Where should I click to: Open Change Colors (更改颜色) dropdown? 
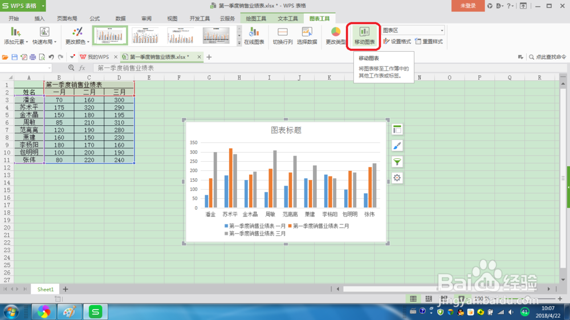click(x=77, y=36)
